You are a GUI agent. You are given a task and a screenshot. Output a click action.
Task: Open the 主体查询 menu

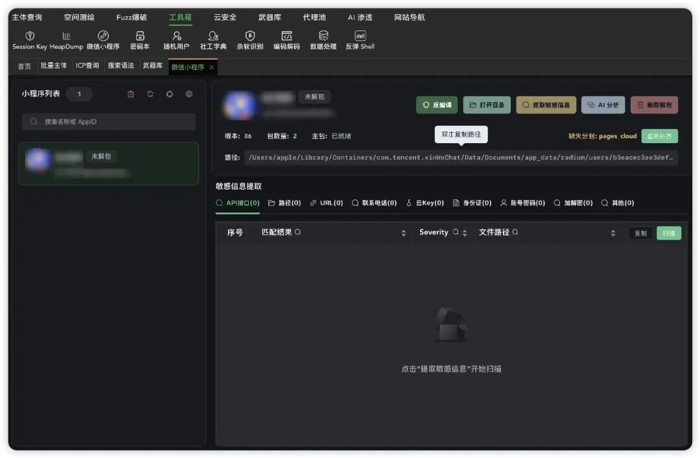[x=27, y=17]
